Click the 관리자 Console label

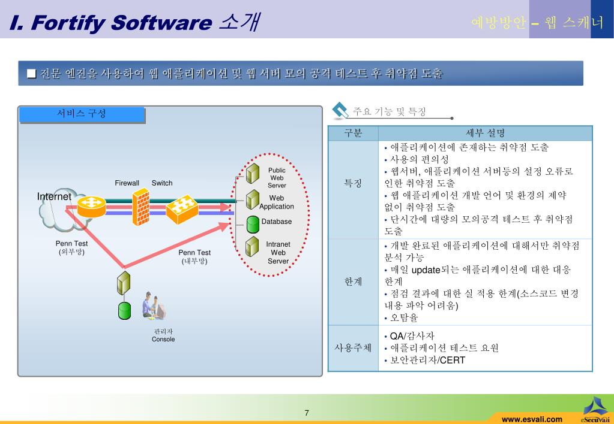tap(163, 335)
